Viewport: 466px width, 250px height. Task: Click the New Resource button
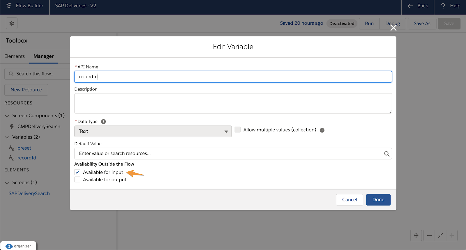coord(26,90)
